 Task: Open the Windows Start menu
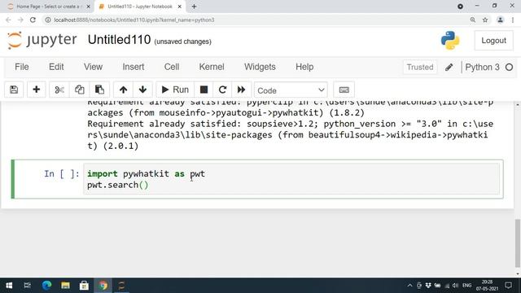[9, 286]
